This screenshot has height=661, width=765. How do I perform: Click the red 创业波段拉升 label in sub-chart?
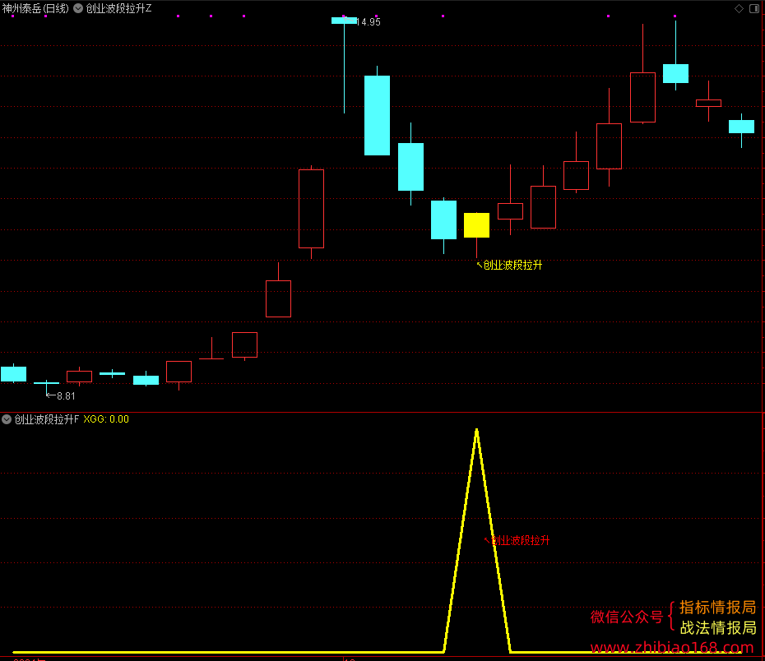click(520, 540)
